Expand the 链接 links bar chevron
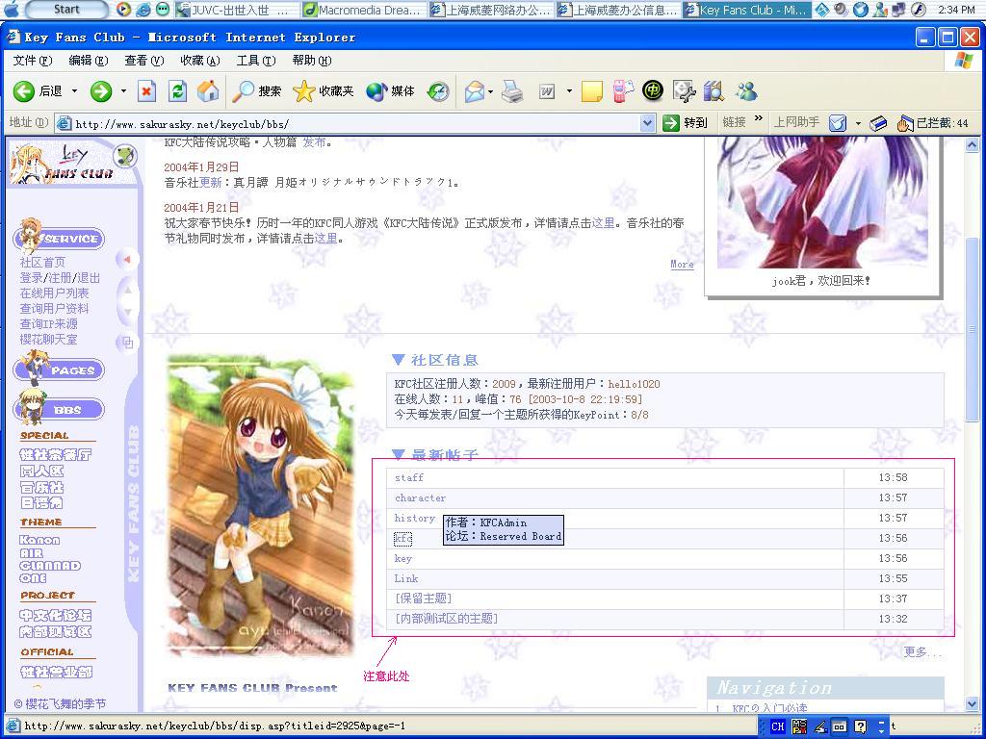This screenshot has height=739, width=986. point(759,118)
